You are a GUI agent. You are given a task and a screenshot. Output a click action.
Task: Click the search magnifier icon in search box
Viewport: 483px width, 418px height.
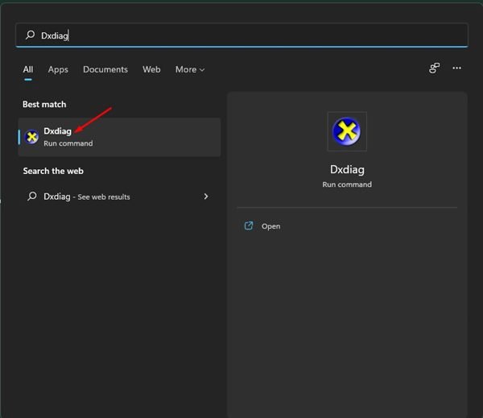[31, 35]
